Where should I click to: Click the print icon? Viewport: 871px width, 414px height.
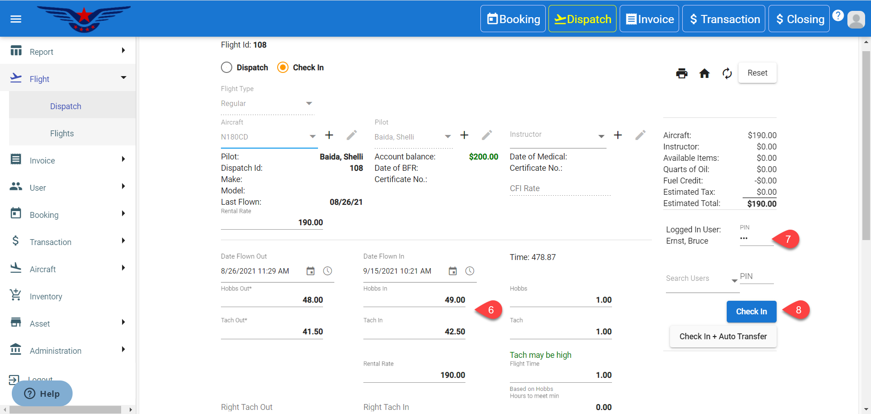click(681, 73)
